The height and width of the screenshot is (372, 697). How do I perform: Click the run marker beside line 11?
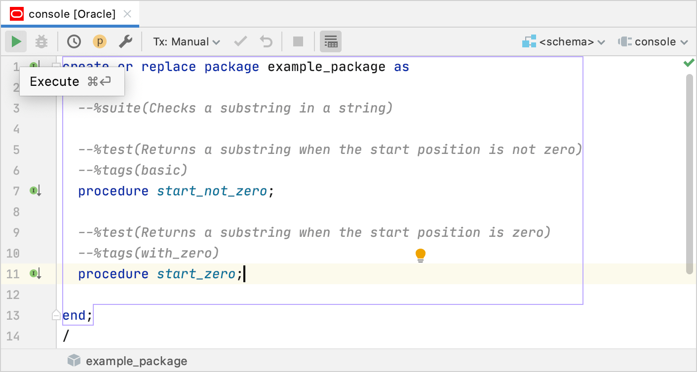(35, 273)
